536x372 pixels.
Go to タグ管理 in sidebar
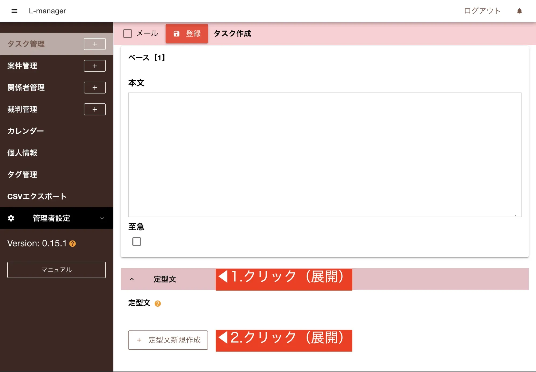[22, 175]
